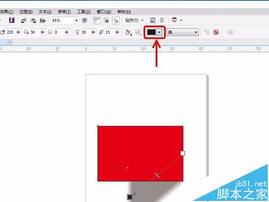Click the shadow angle field showing 220

click(11, 32)
